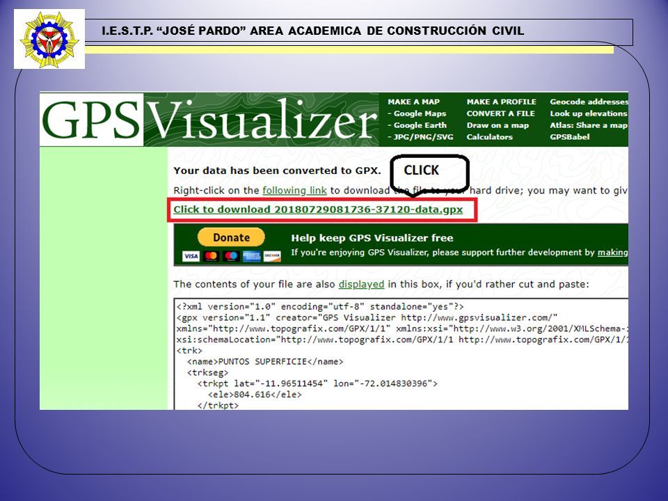
Task: Click the Mastercard icon
Action: [211, 256]
